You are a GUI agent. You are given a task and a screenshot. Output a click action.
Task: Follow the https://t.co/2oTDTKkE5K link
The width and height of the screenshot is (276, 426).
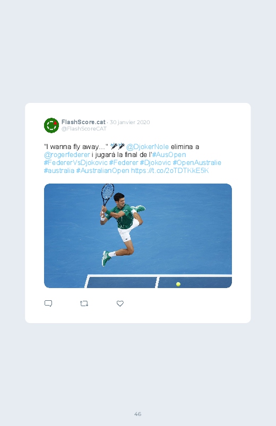point(170,170)
